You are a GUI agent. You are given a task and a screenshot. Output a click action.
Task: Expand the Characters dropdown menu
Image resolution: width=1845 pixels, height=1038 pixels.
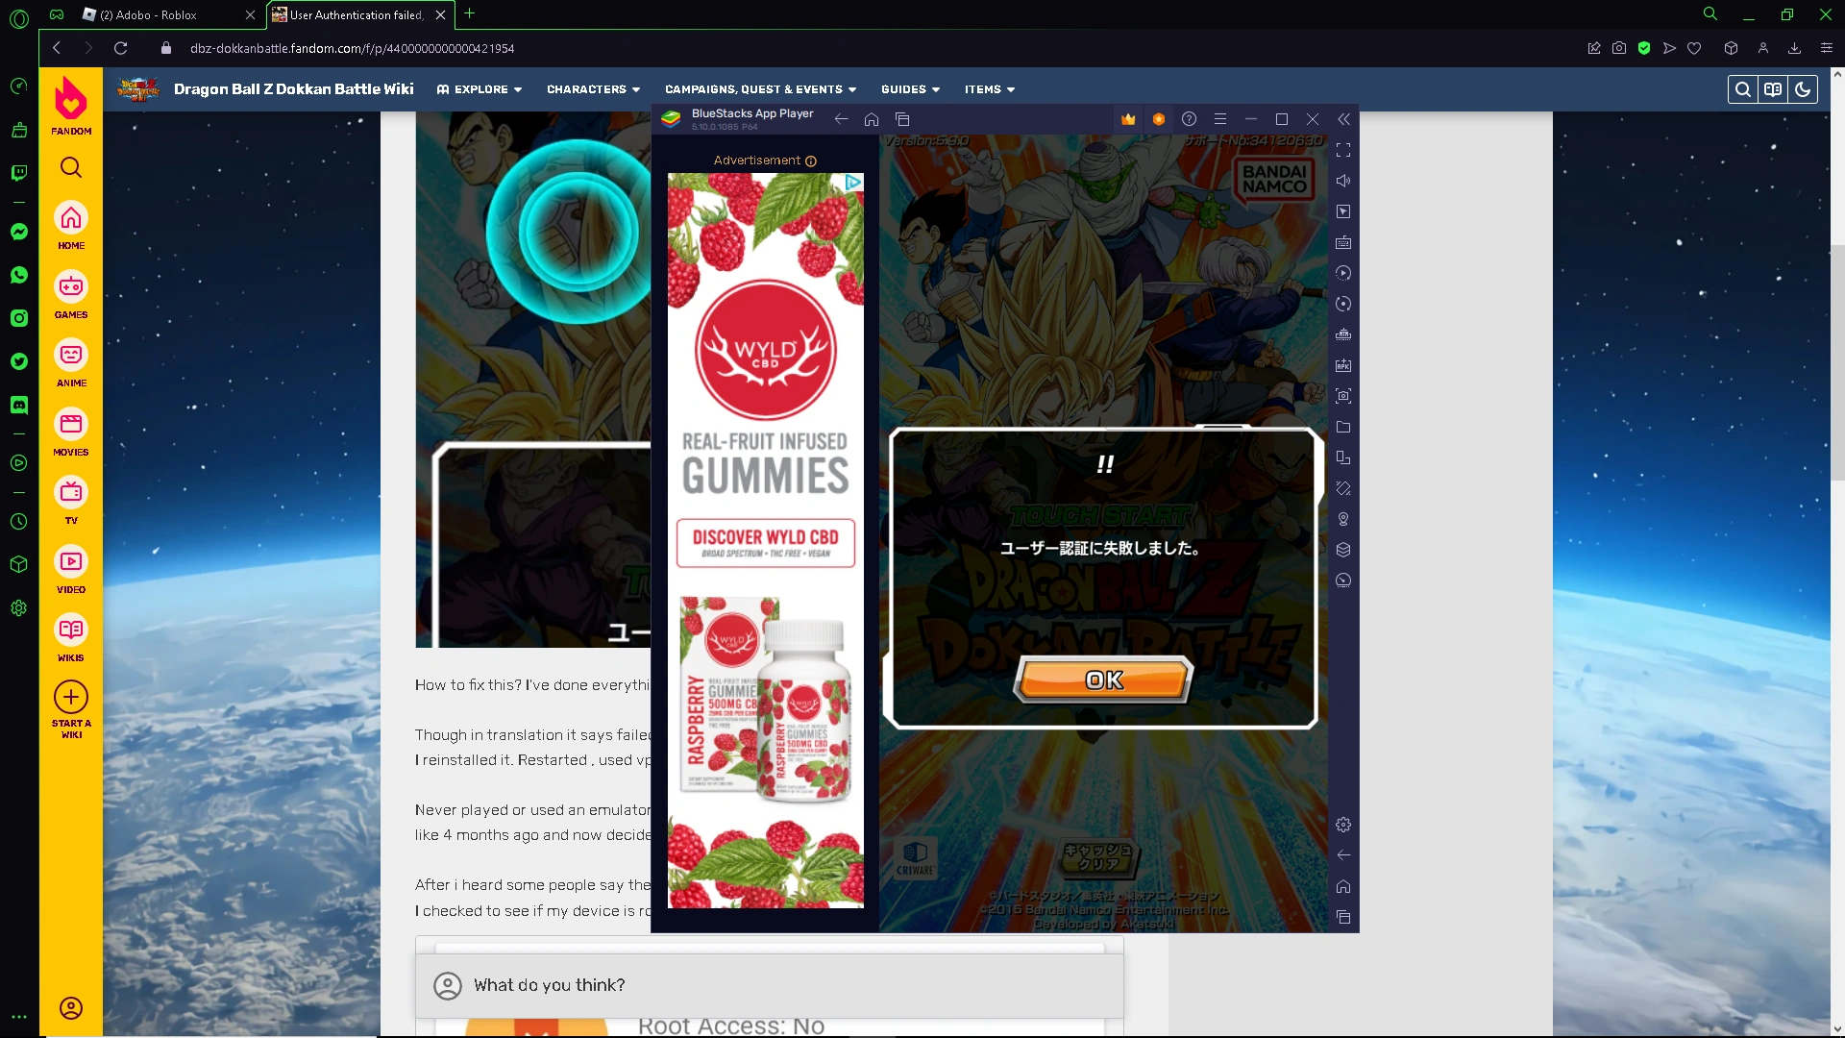point(593,89)
